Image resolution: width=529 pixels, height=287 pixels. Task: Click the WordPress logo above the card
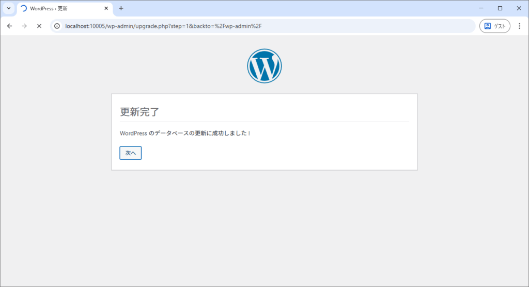pos(264,66)
